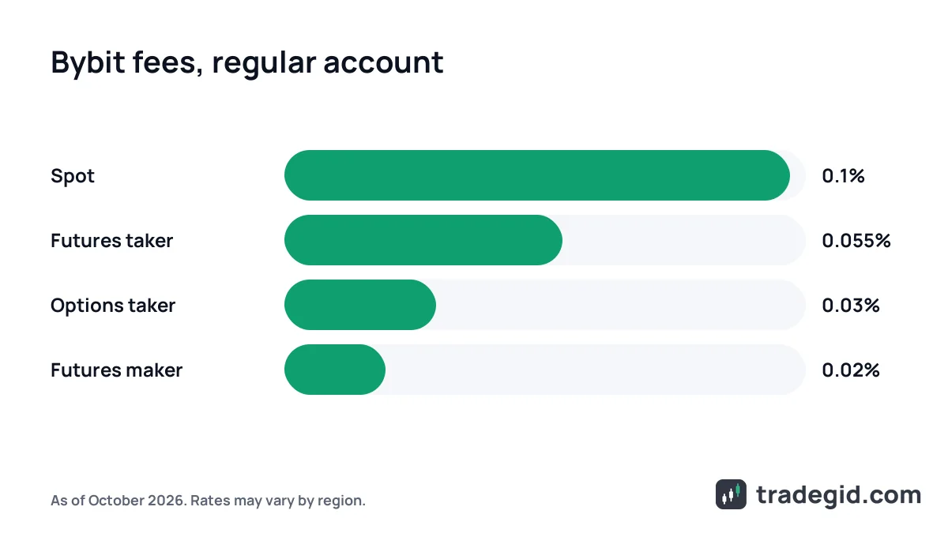Image resolution: width=948 pixels, height=533 pixels.
Task: Click the empty gray track of Options taker bar
Action: coord(621,305)
